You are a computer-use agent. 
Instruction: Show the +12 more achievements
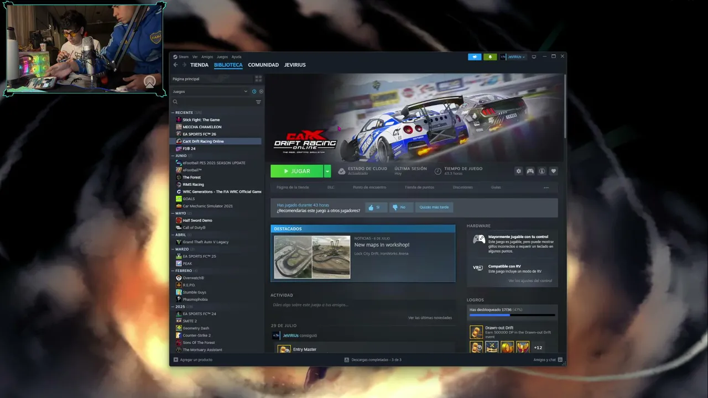(x=538, y=348)
